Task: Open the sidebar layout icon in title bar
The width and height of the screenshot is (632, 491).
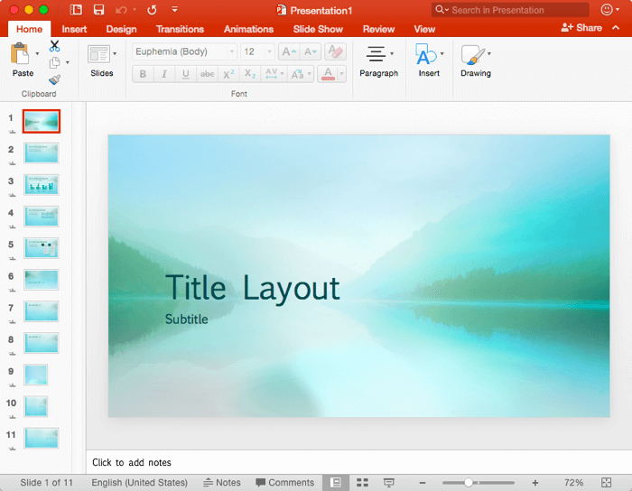Action: tap(76, 10)
